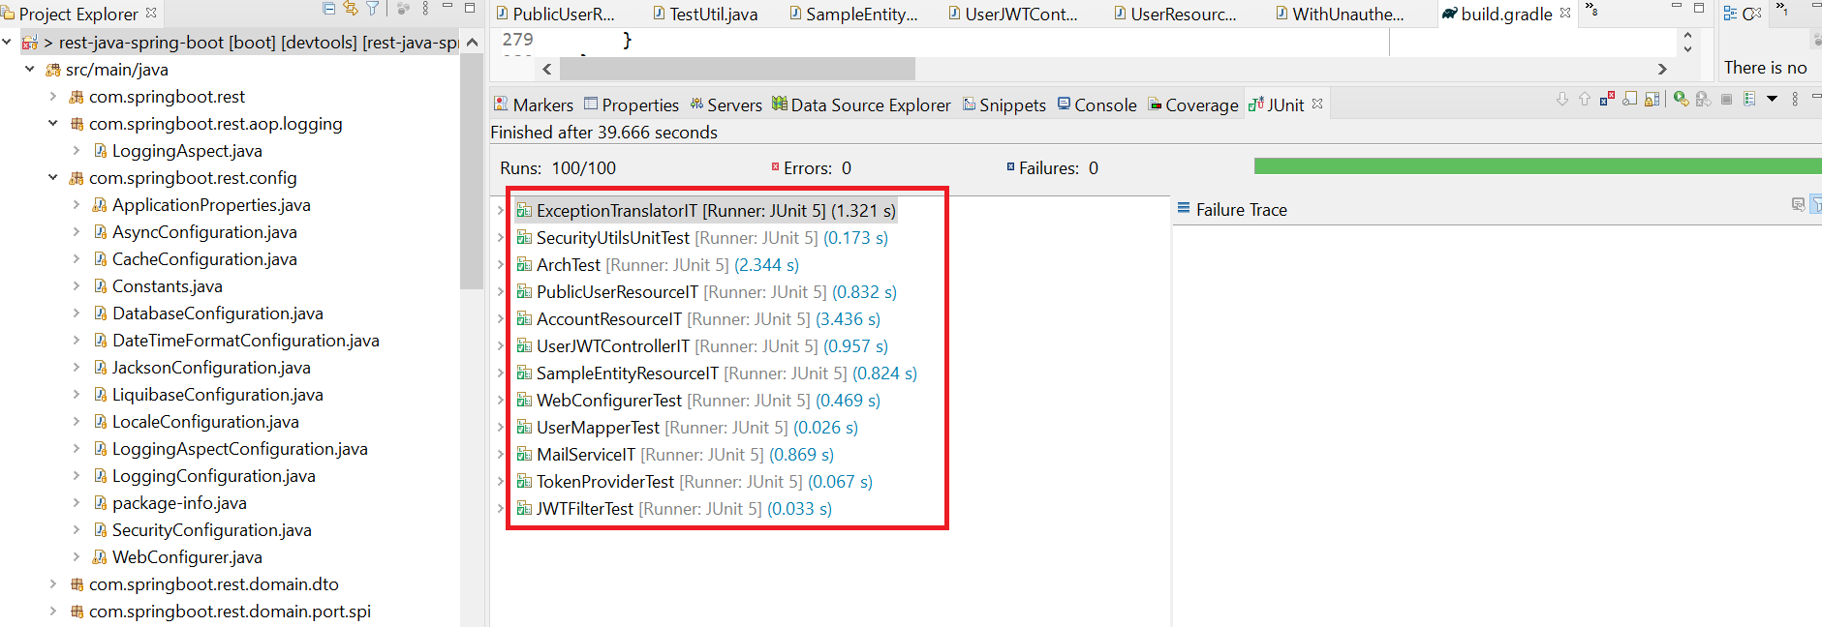Select the UserJWTCont... editor tab

(1013, 14)
